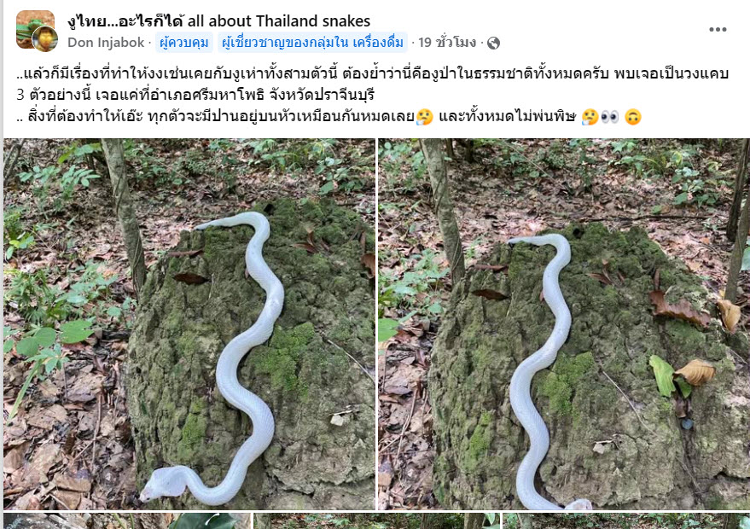Open the right white snake photo
This screenshot has width=750, height=529.
pyautogui.click(x=564, y=324)
